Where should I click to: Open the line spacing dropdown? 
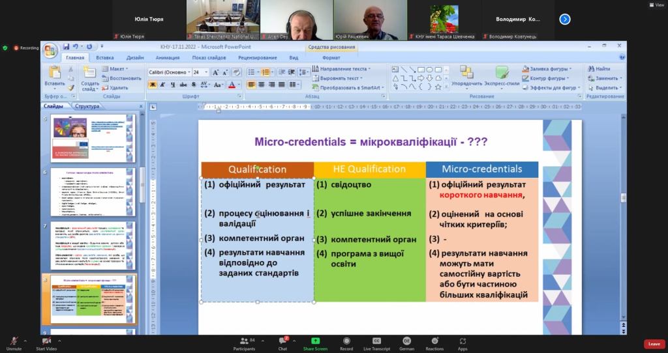pyautogui.click(x=304, y=72)
